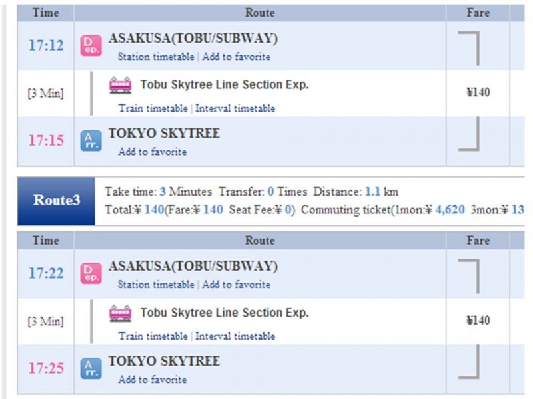Add Tokyo Skytree 17:25 arrival to favorite

[152, 380]
